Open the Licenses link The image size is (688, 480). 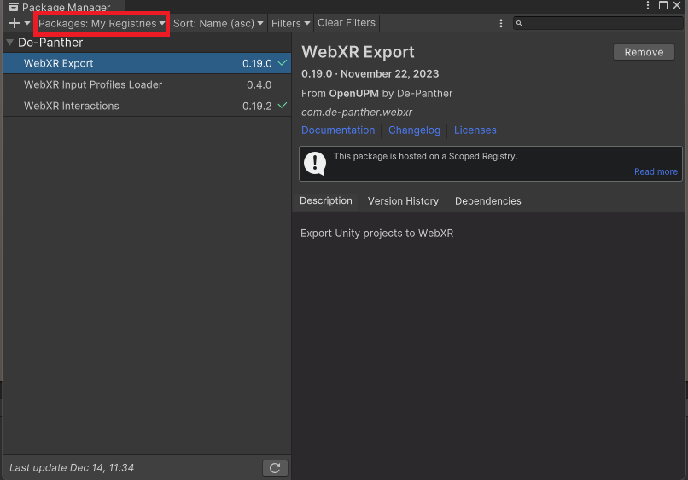[x=475, y=130]
